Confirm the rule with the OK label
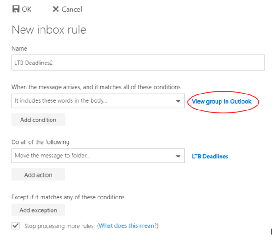Image resolution: width=273 pixels, height=241 pixels. [x=26, y=10]
